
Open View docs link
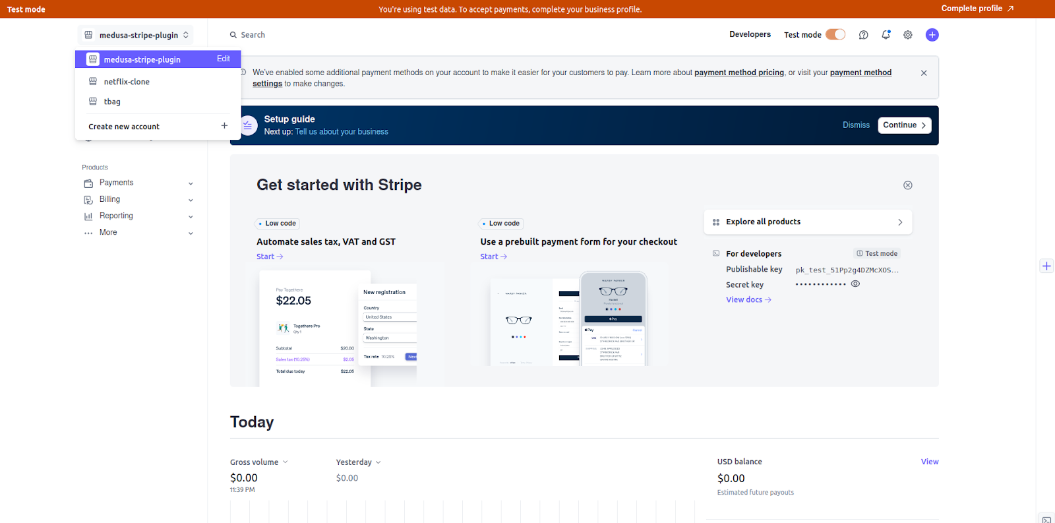[748, 299]
